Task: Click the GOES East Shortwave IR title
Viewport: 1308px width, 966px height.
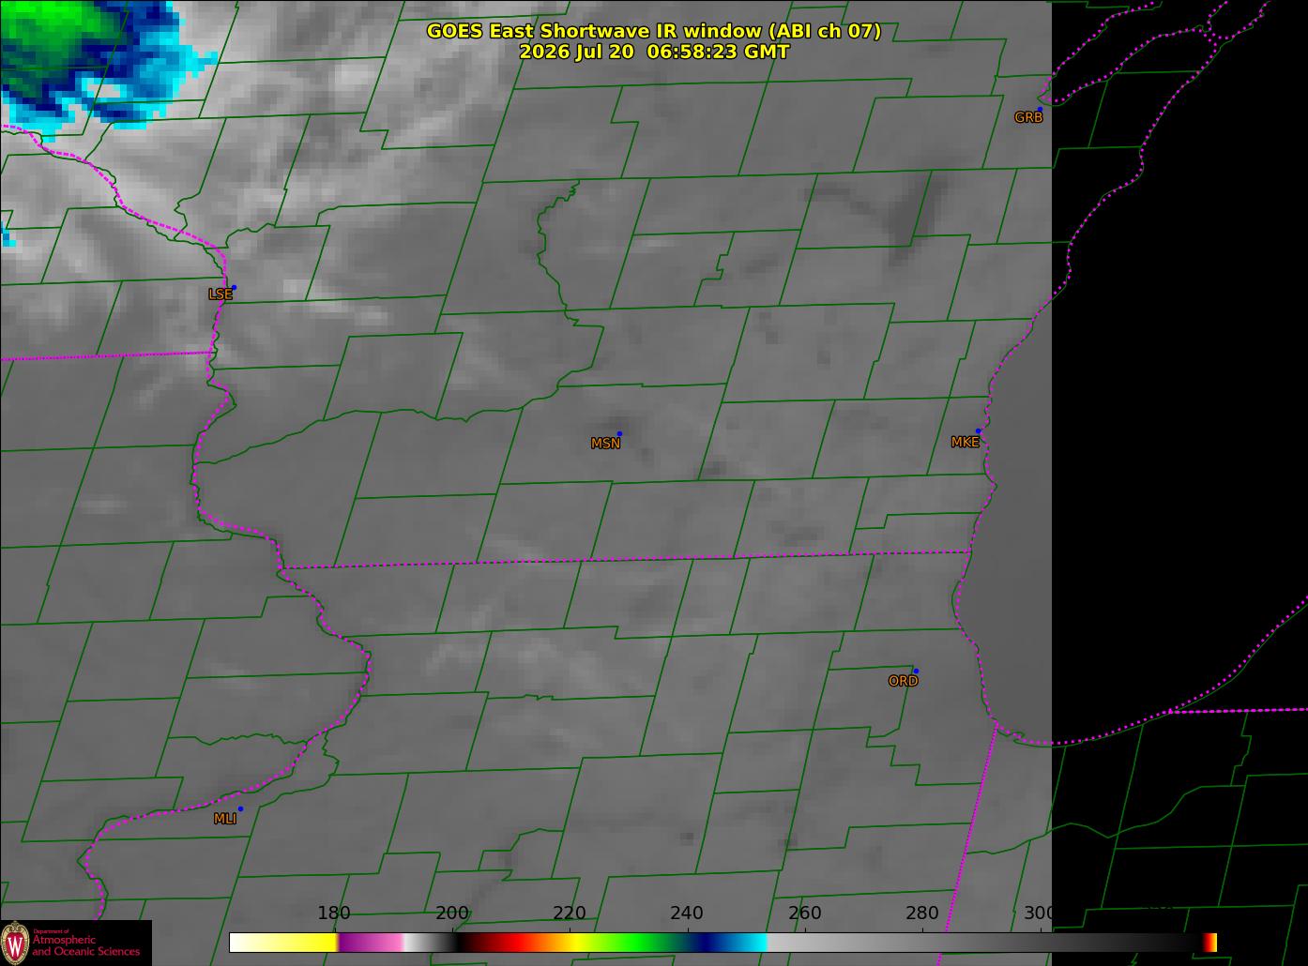Action: pyautogui.click(x=654, y=31)
